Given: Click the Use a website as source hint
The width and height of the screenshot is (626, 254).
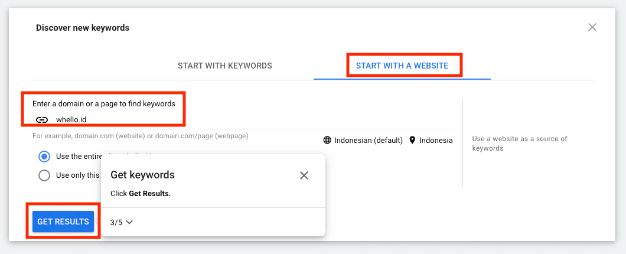Looking at the screenshot, I should click(520, 144).
